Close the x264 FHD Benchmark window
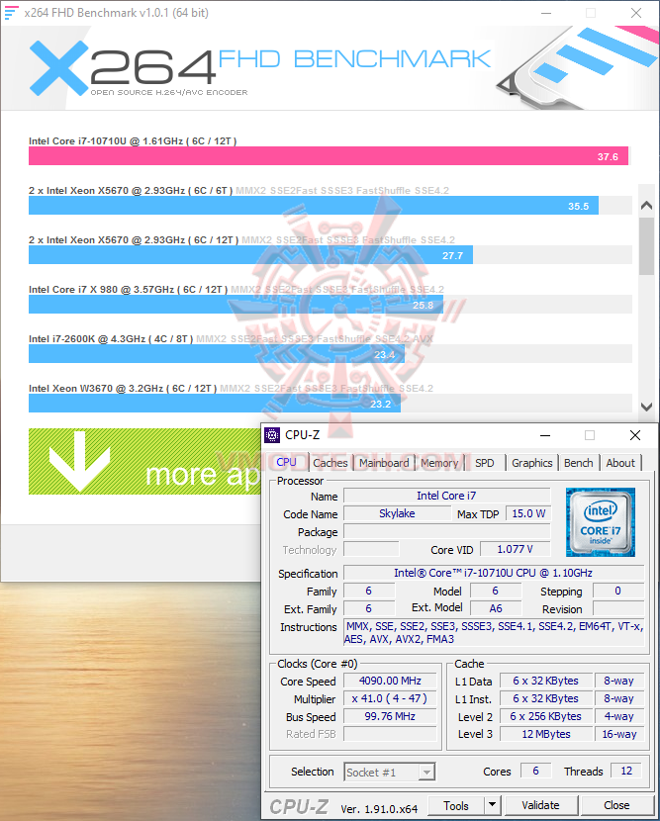The image size is (660, 821). [636, 13]
